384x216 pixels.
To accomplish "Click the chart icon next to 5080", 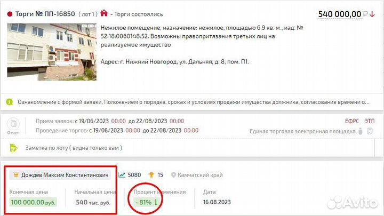I will [x=122, y=175].
